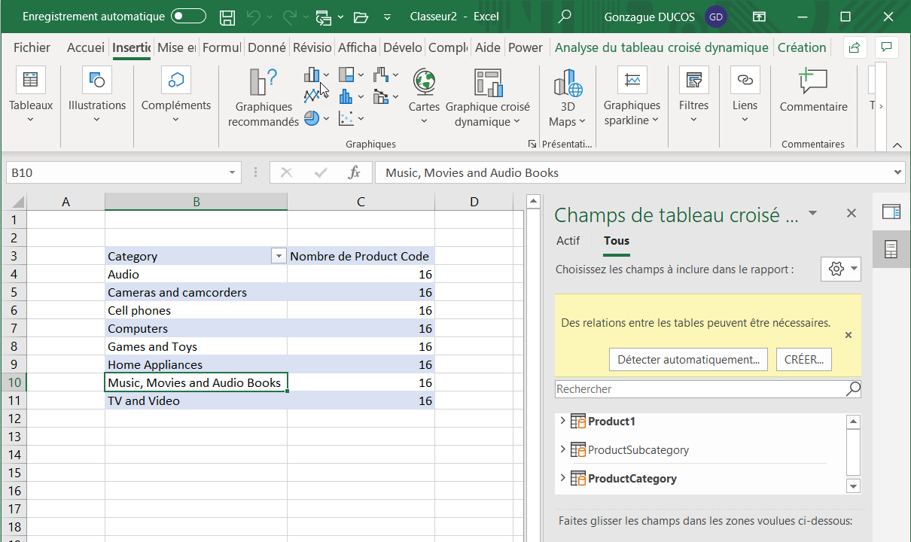The height and width of the screenshot is (542, 911).
Task: Open pivot fields pane options arrow
Action: pos(812,214)
